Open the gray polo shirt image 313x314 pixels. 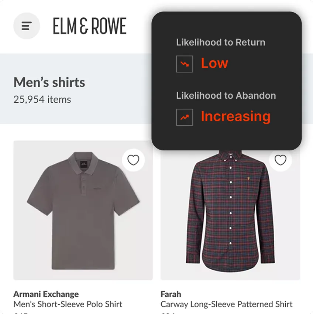[x=83, y=210]
